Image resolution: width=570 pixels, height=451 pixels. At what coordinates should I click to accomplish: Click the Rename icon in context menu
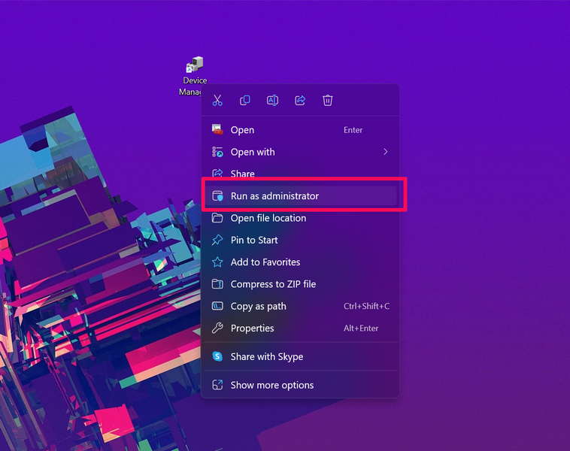272,101
